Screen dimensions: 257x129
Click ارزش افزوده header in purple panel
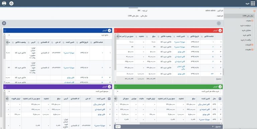(16, 99)
